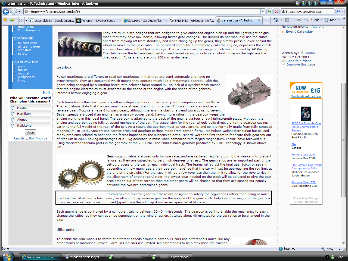Go to the forum link
Image resolution: width=348 pixels, height=261 pixels.
tap(23, 70)
